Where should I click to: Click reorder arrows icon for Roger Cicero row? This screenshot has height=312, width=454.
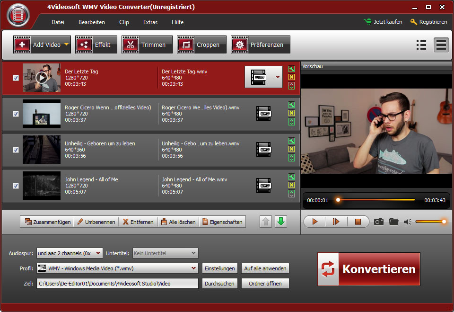coord(292,122)
